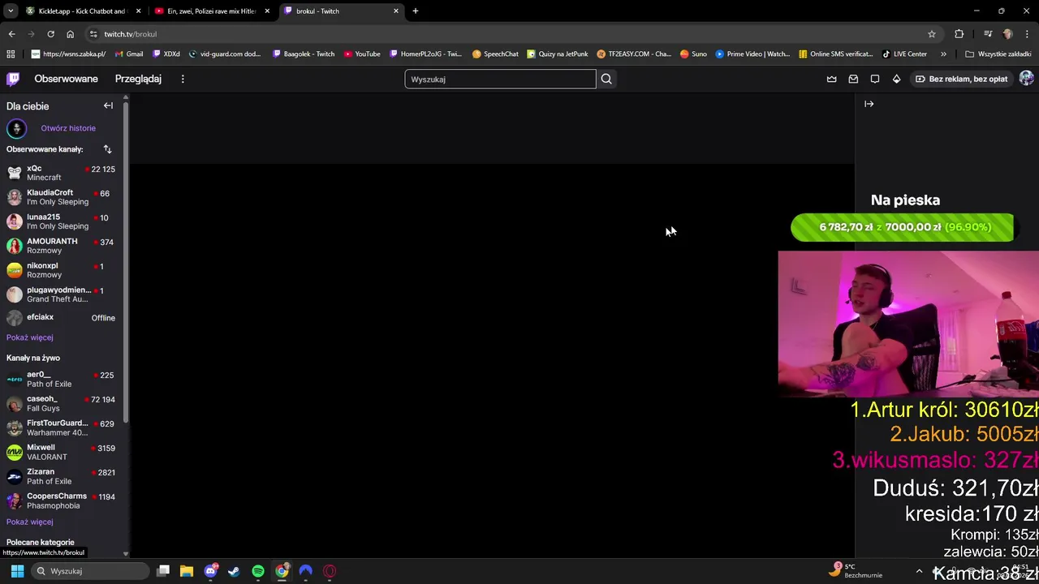The height and width of the screenshot is (584, 1039).
Task: Open the "Wszystkie zakładki" folder
Action: pos(998,54)
